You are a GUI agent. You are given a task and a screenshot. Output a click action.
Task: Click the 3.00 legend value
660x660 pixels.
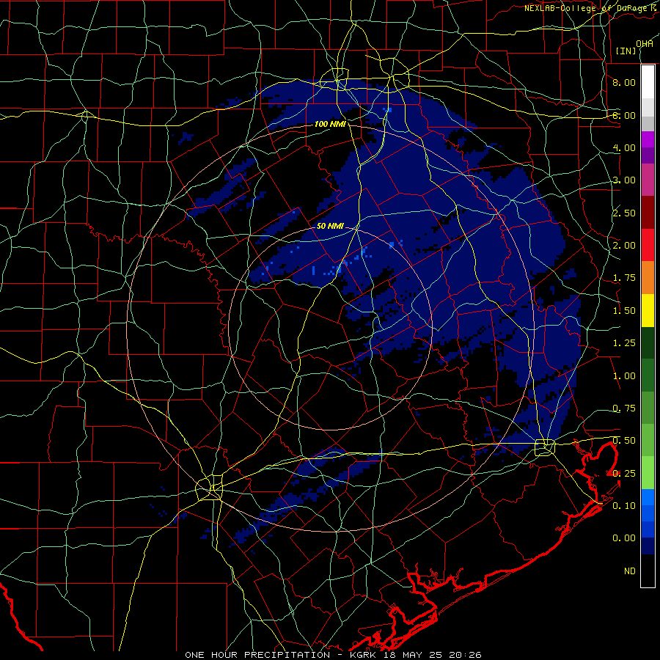pyautogui.click(x=624, y=180)
